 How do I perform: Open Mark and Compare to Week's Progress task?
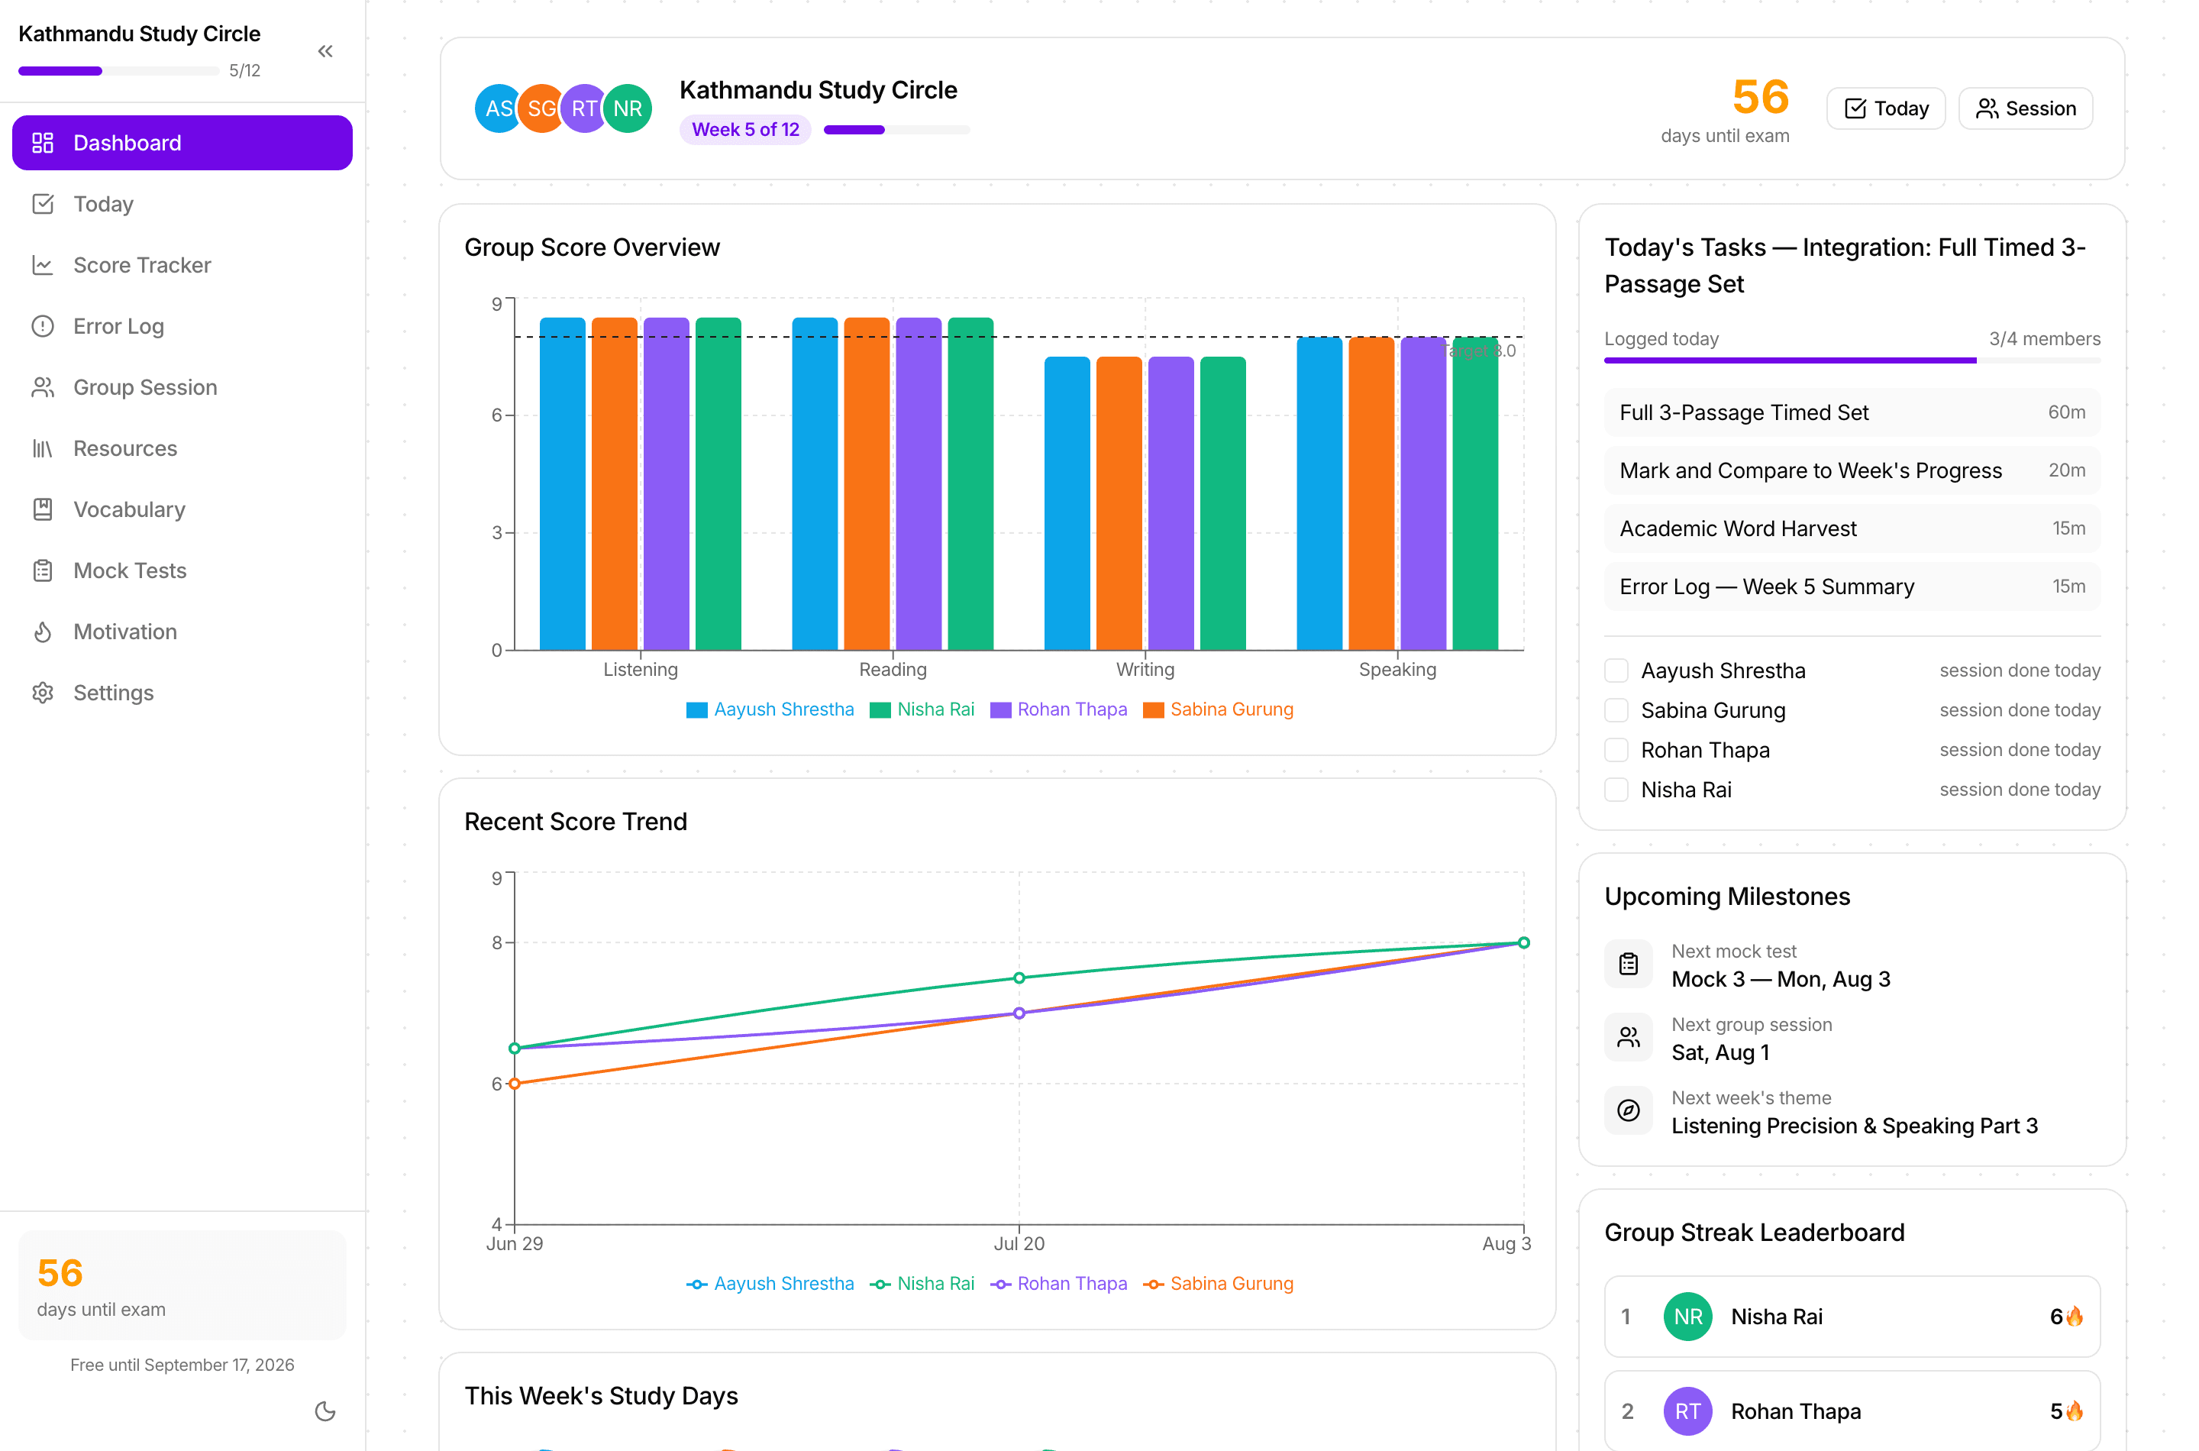pos(1852,470)
